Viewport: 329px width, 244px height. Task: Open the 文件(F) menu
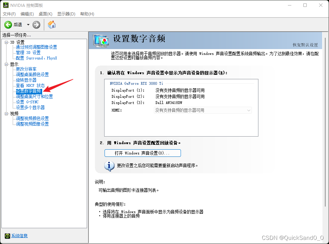click(x=9, y=14)
